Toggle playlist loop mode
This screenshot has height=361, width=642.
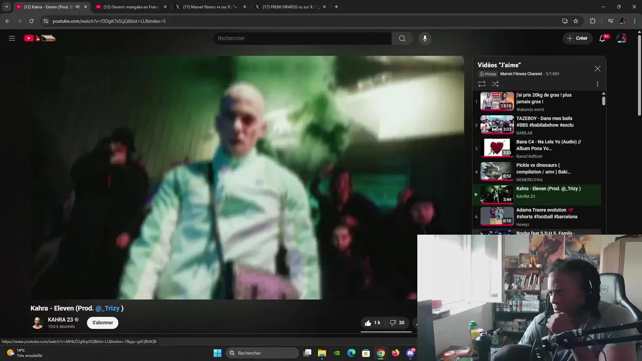click(x=481, y=84)
